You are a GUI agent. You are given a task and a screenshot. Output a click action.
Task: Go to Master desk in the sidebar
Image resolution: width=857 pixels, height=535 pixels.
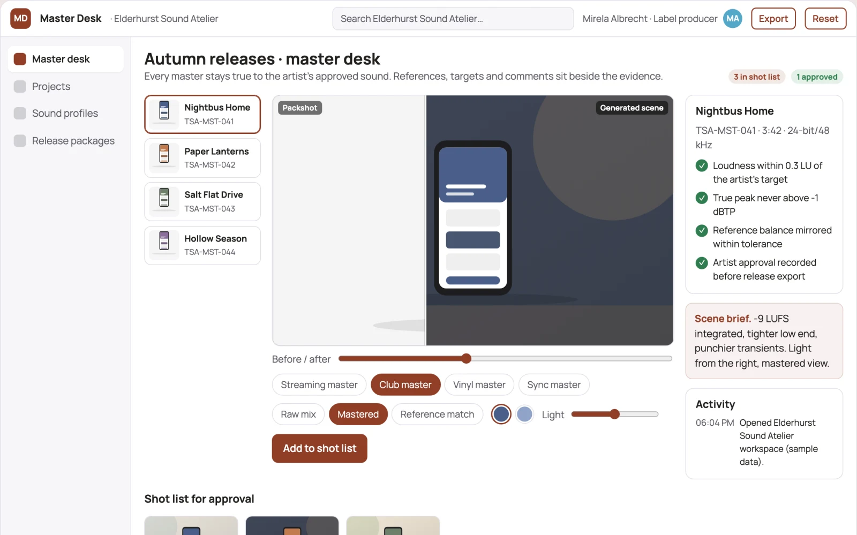[66, 59]
